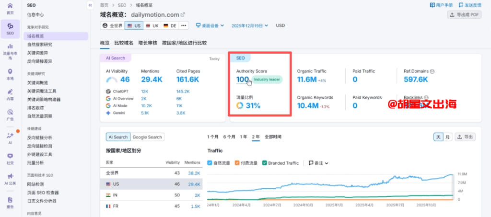Select 全世界 worldwide region
This screenshot has width=491, height=217.
tap(112, 26)
